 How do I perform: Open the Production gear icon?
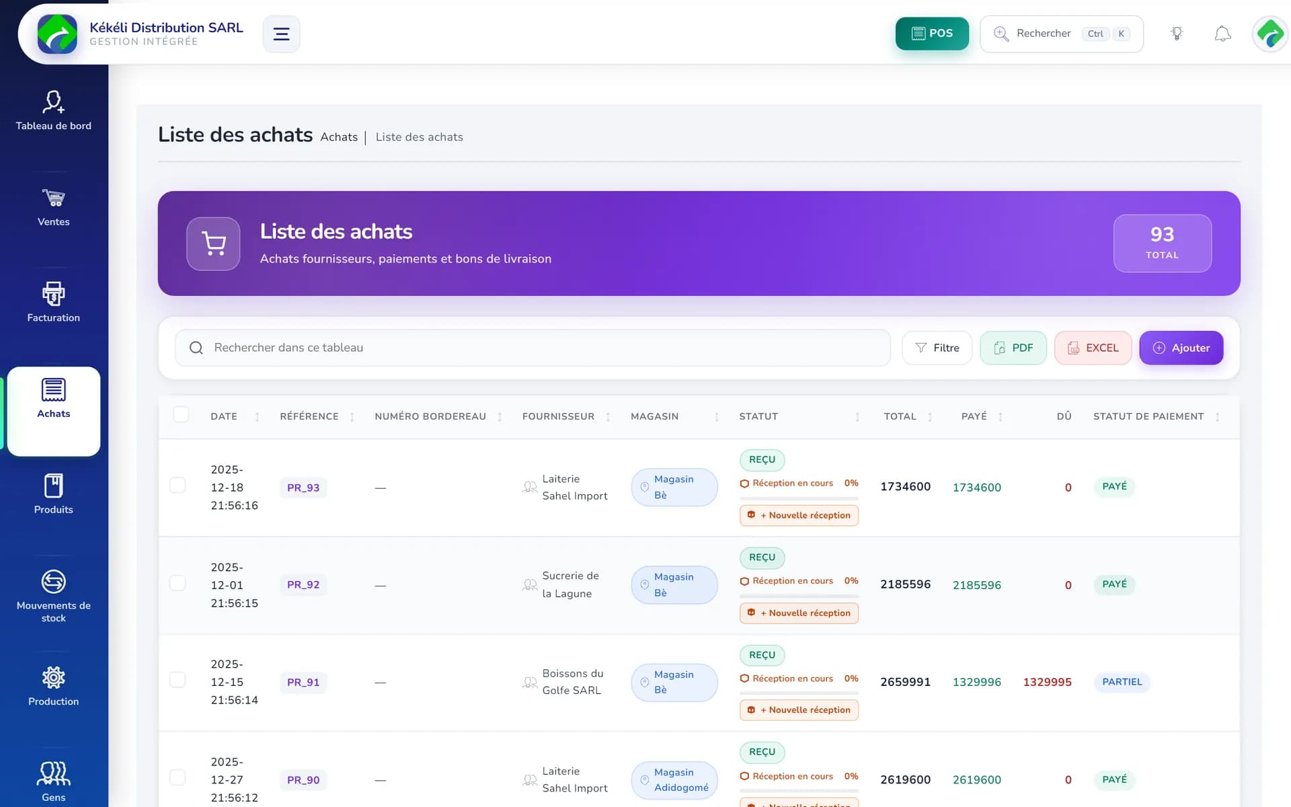[53, 677]
